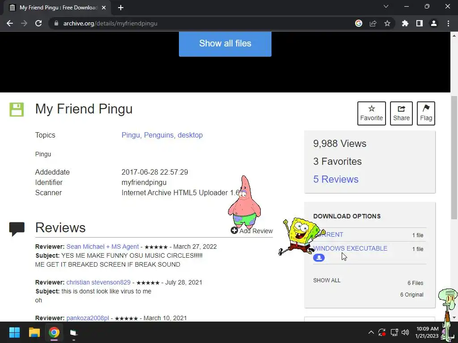458x343 pixels.
Task: Click the blue download icon under Windows Executable
Action: tap(318, 258)
